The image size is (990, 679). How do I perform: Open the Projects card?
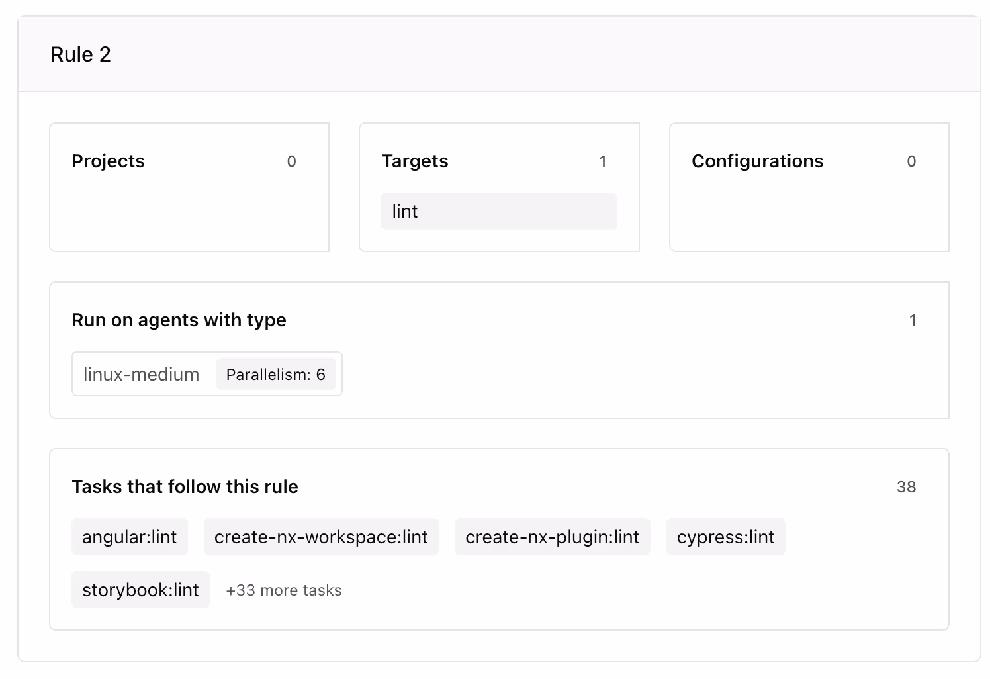[189, 187]
